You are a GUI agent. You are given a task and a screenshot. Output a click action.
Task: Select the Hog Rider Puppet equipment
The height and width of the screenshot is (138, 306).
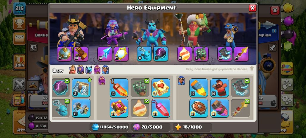coord(219,88)
